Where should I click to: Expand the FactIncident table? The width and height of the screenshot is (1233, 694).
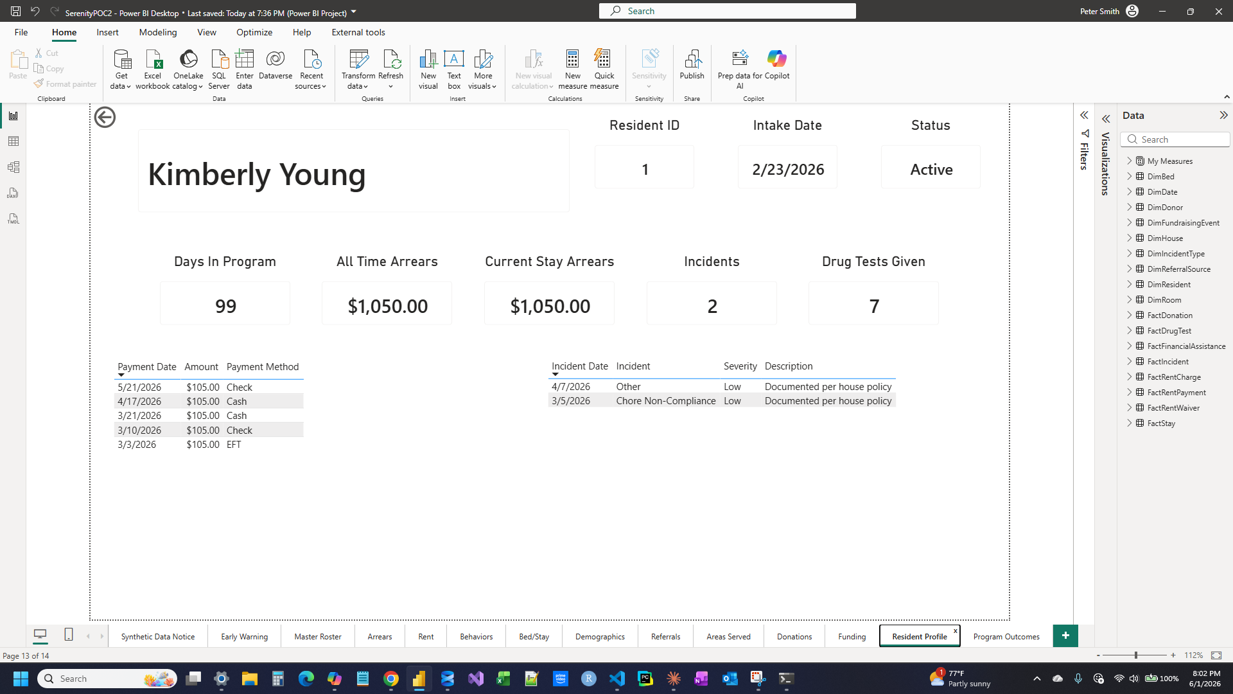point(1130,361)
